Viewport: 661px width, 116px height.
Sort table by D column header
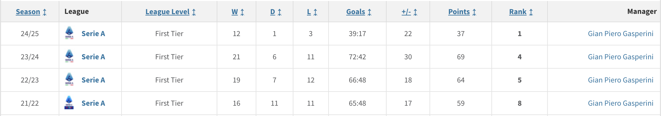click(x=273, y=12)
